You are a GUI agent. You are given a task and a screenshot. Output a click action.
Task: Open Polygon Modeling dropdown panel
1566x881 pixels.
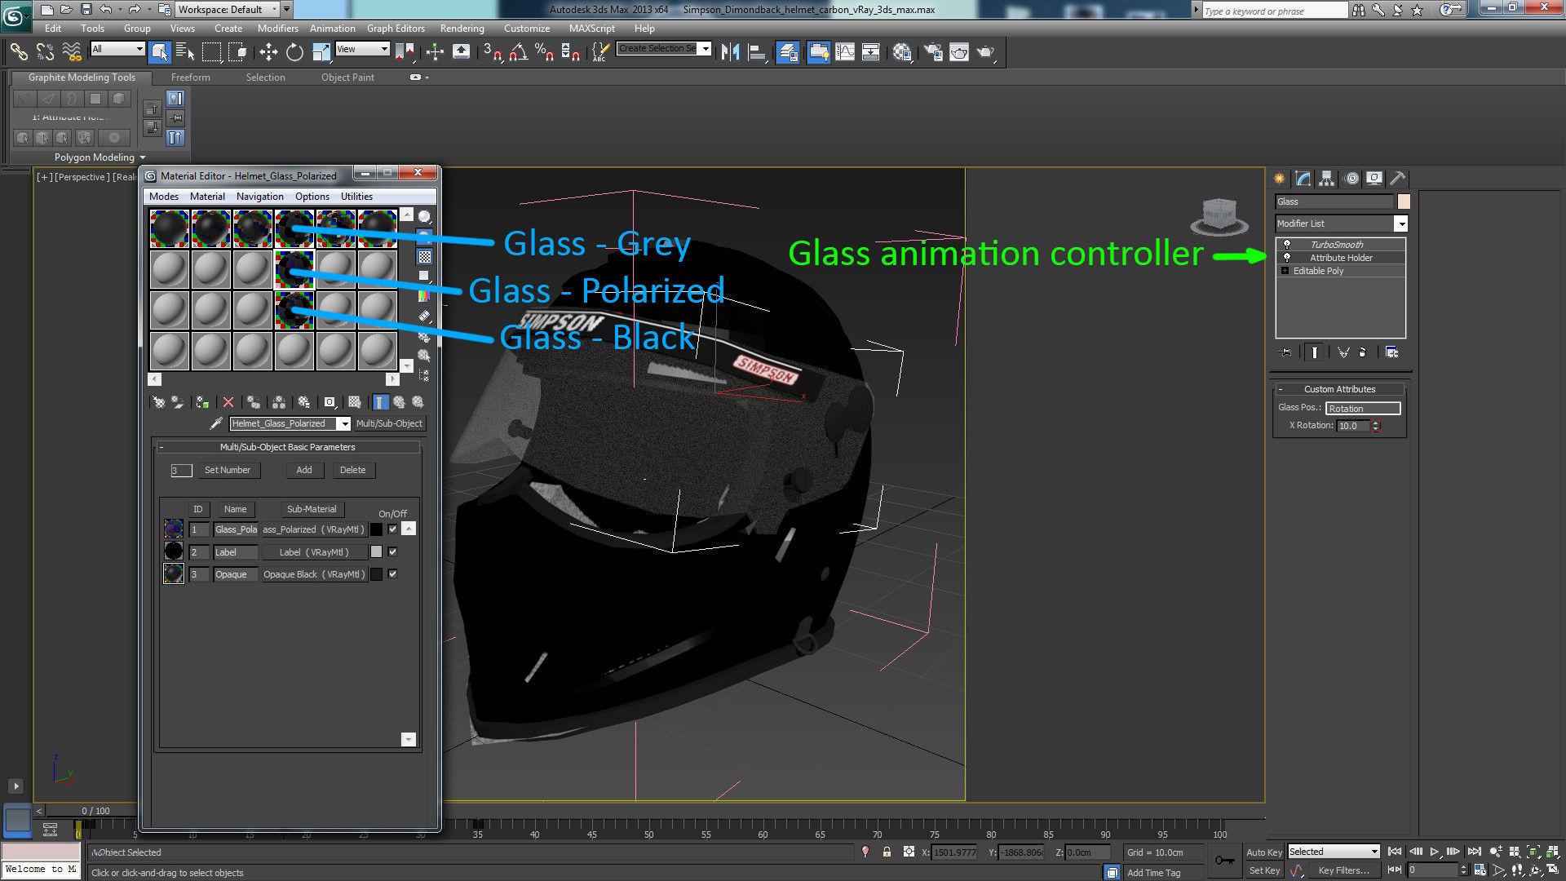pyautogui.click(x=100, y=157)
